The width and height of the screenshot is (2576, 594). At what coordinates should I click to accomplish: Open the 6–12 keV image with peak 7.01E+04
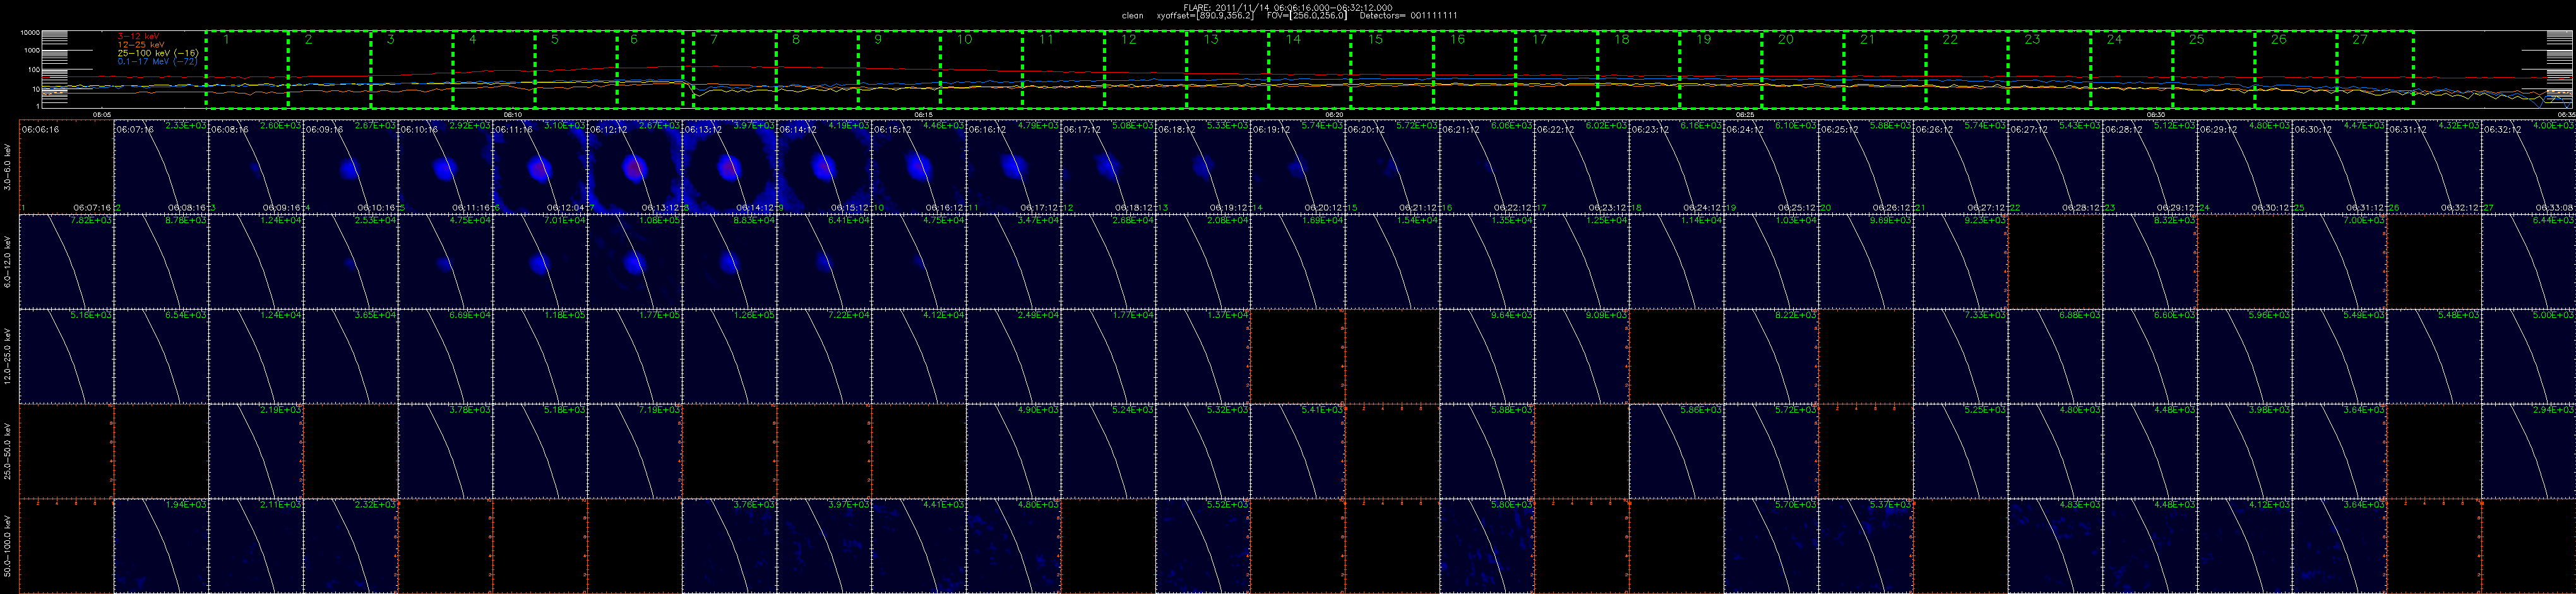coord(540,262)
